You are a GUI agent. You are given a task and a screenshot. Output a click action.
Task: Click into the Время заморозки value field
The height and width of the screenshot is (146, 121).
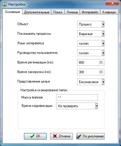coord(88,72)
